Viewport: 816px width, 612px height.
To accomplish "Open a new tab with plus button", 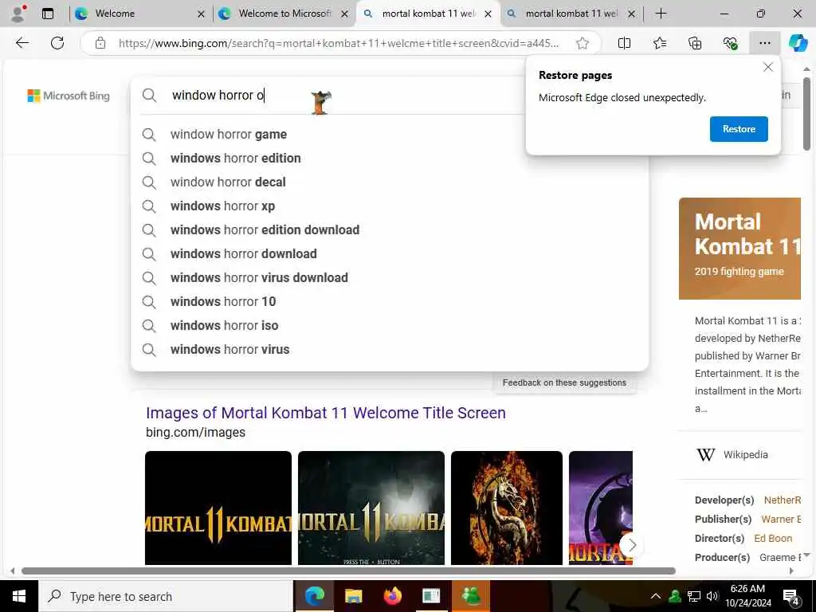I will pos(661,14).
